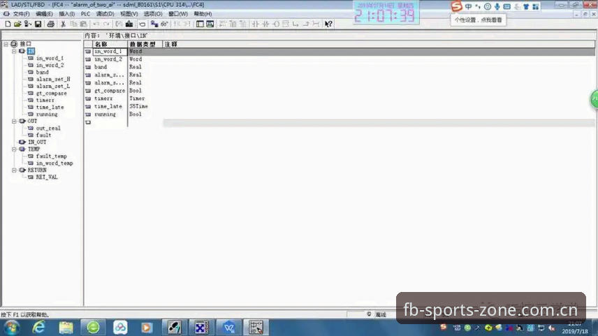
Task: Click the Download to PLC icon
Action: pos(129,24)
